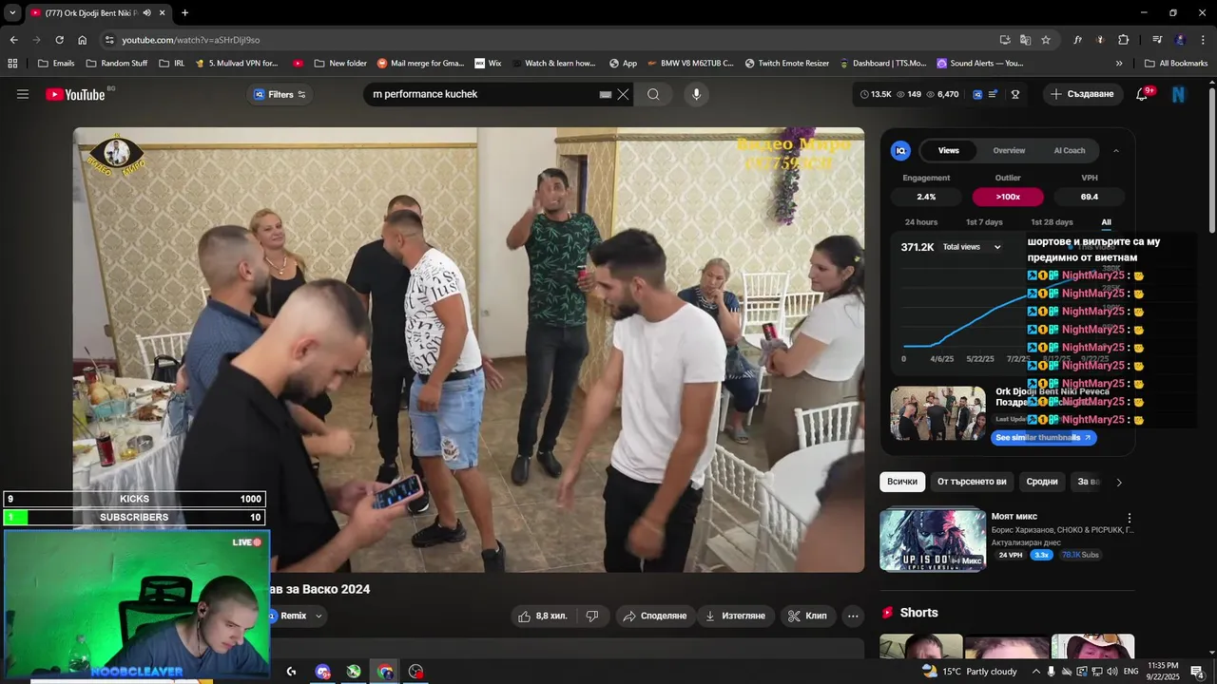Open the tab search dropdown arrow

click(12, 13)
